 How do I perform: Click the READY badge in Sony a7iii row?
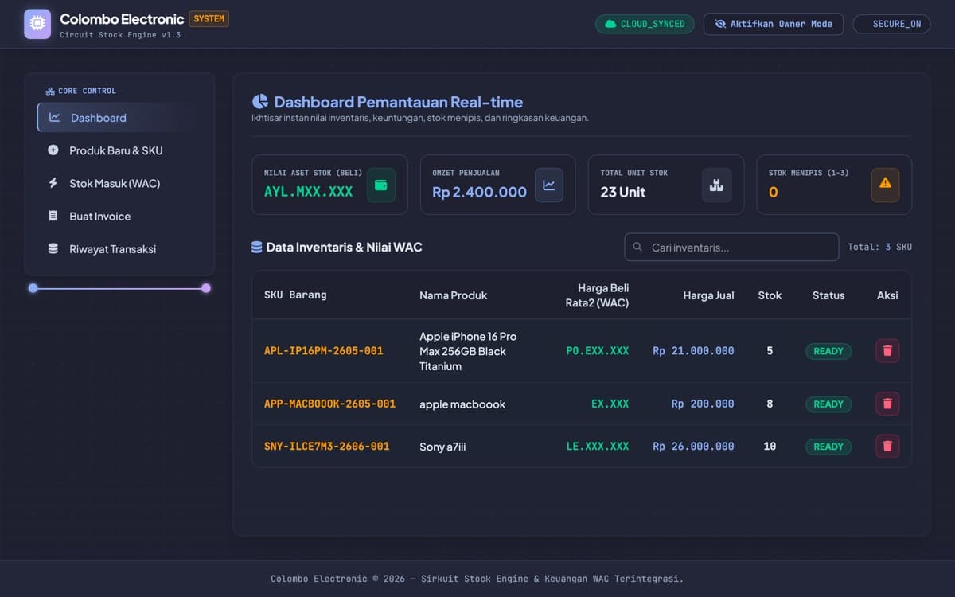pos(828,446)
